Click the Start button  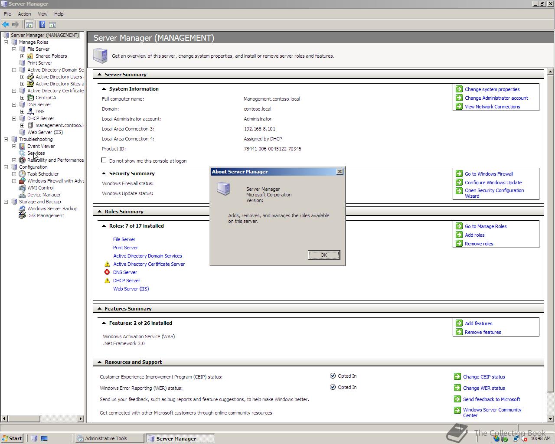[12, 438]
